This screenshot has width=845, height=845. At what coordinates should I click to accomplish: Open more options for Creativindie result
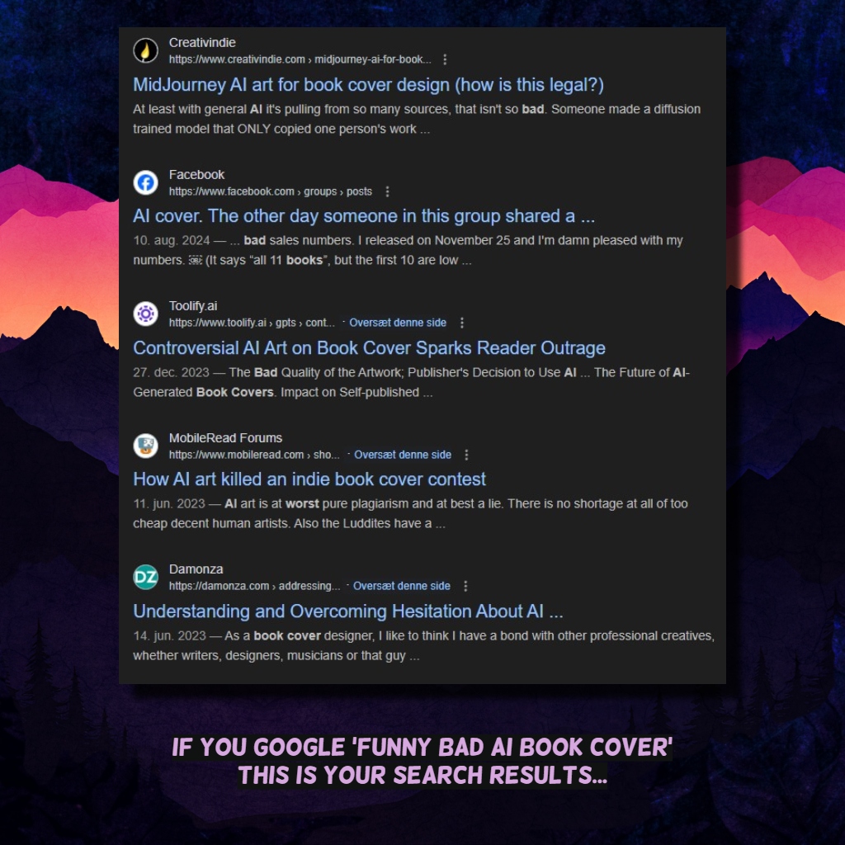point(445,59)
